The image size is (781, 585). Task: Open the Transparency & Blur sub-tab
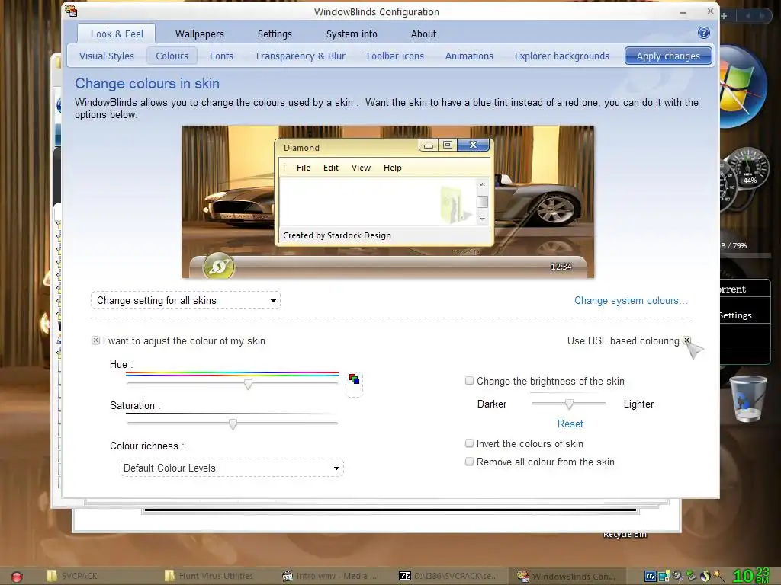click(300, 56)
